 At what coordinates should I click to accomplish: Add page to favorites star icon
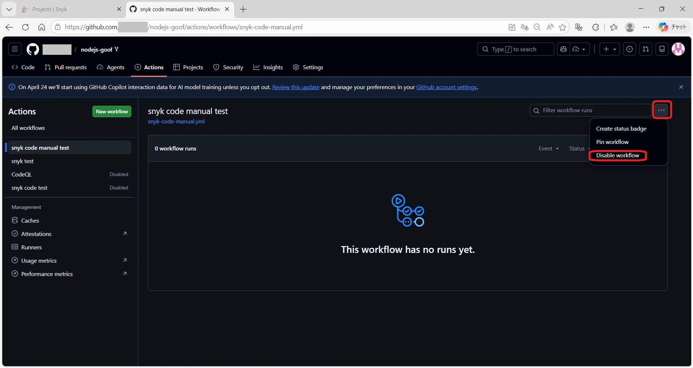click(562, 27)
